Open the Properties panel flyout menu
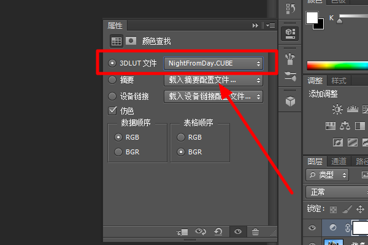This screenshot has height=245, width=368. [270, 25]
